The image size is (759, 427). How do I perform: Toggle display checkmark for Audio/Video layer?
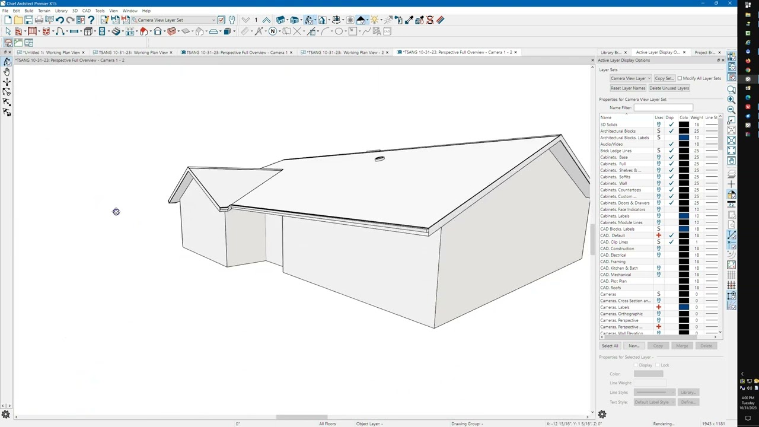tap(671, 144)
